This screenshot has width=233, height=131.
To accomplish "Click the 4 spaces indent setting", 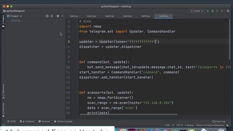I will coord(189,125).
